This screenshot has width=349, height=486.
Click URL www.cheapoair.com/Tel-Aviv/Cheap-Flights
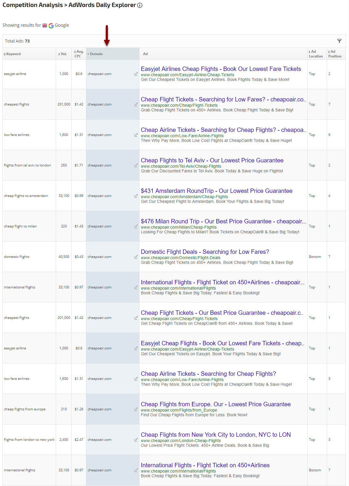181,166
